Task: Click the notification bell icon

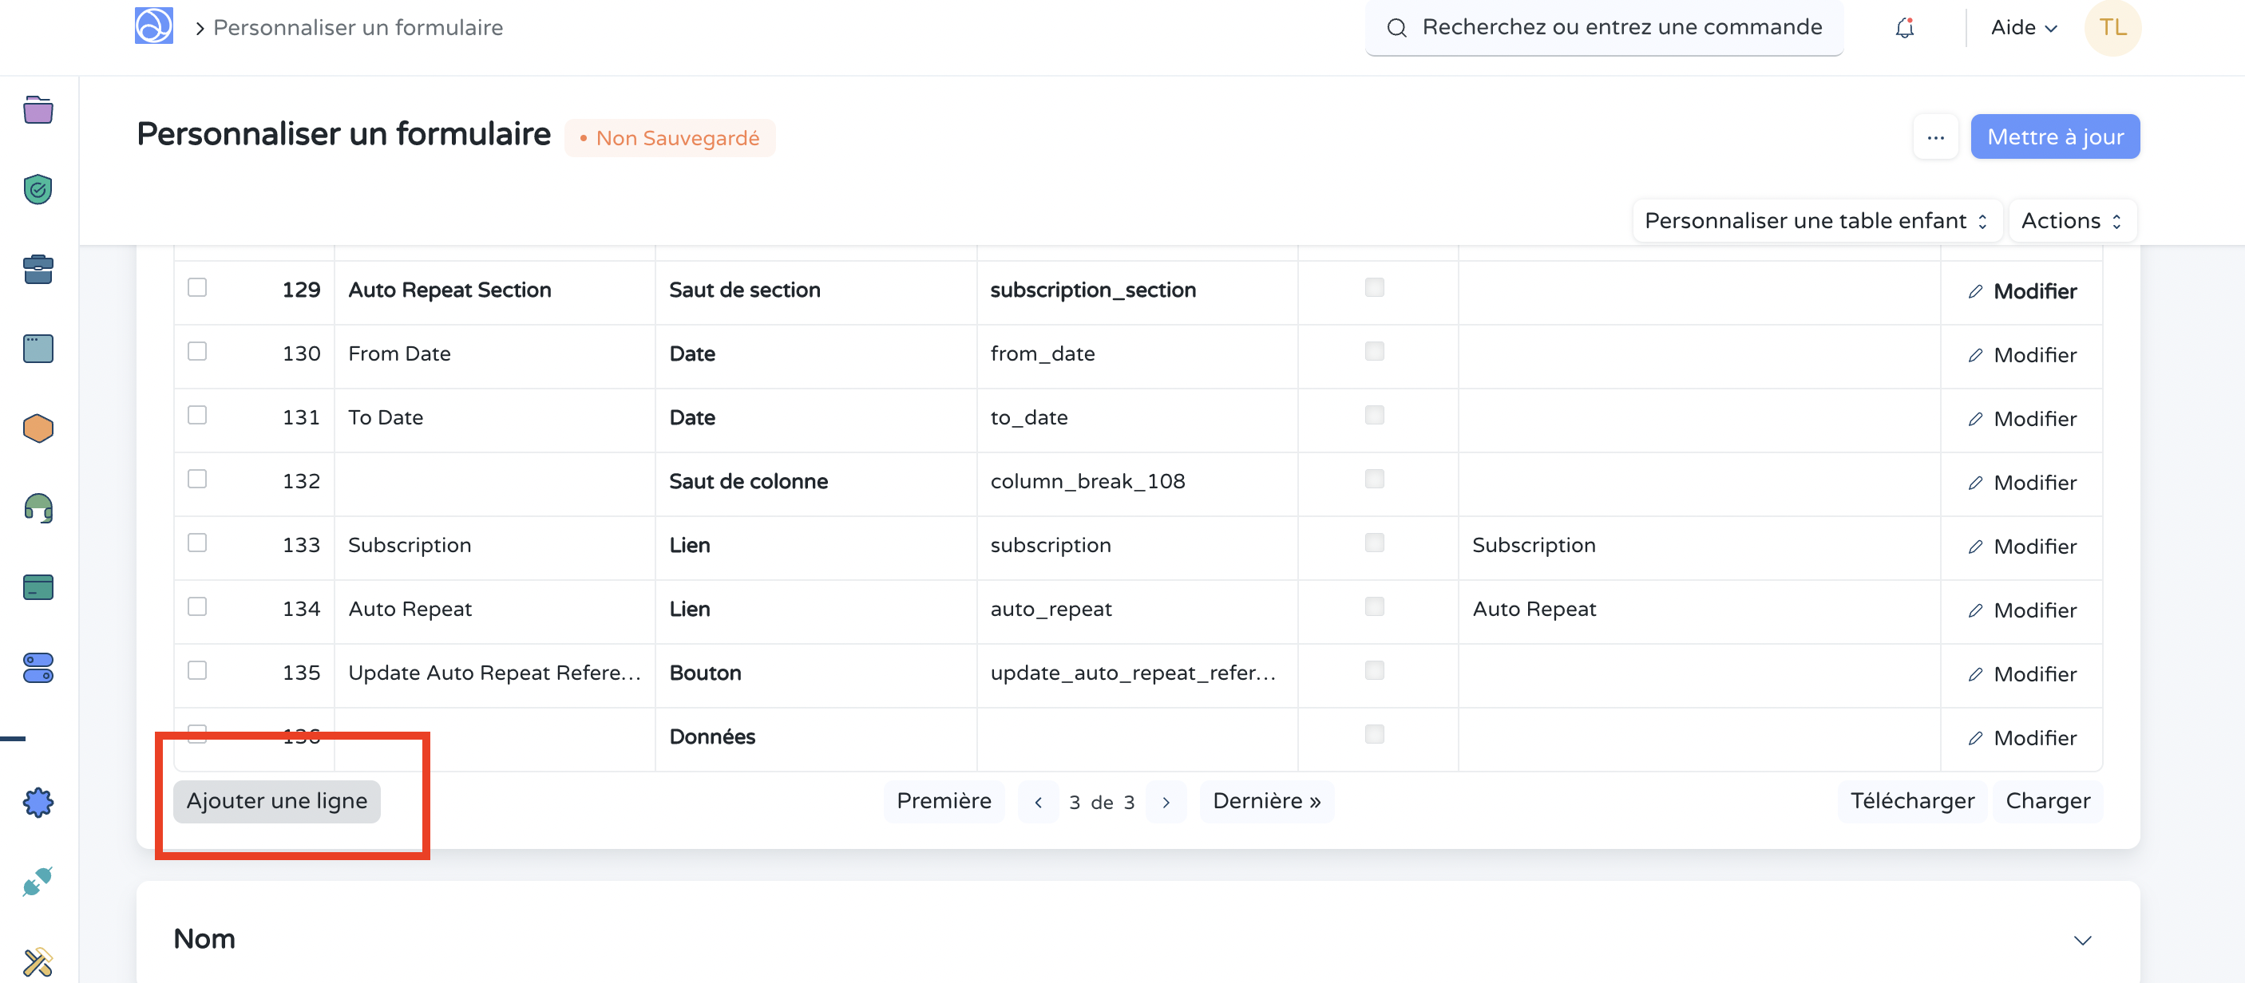Action: pos(1904,28)
